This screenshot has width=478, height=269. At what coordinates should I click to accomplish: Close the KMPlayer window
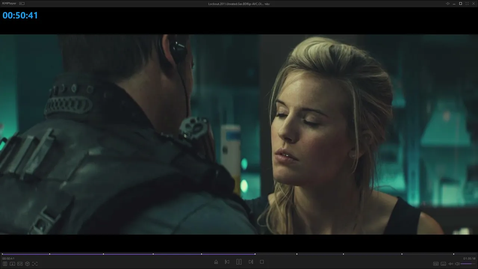pos(473,3)
